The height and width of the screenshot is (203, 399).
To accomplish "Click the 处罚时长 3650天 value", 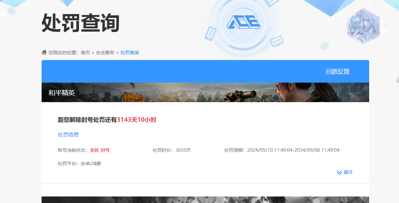I will [183, 150].
